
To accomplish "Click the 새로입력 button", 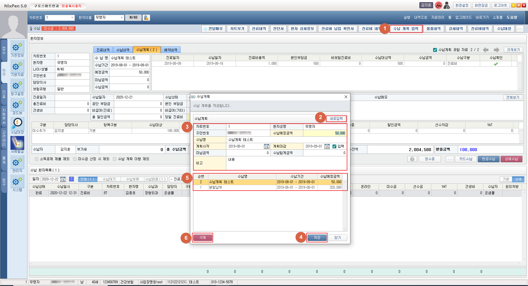I will tap(336, 118).
